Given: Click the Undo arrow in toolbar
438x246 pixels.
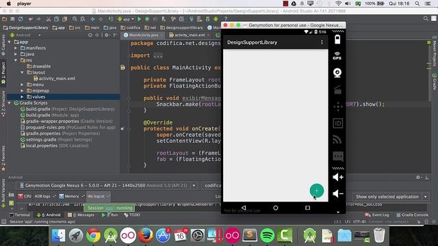Looking at the screenshot, I should point(30,19).
